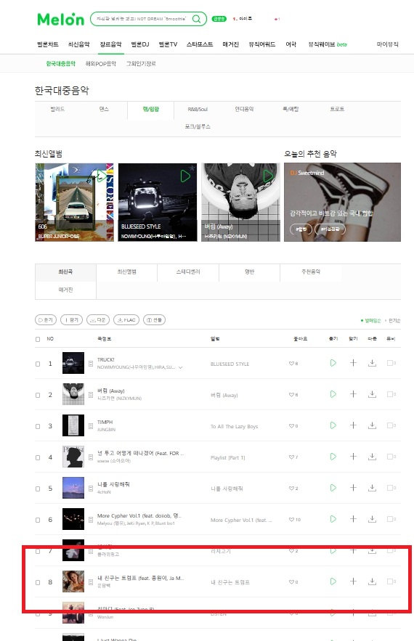
Task: Expand artist list arrow under TRUCK!
Action: (x=180, y=367)
